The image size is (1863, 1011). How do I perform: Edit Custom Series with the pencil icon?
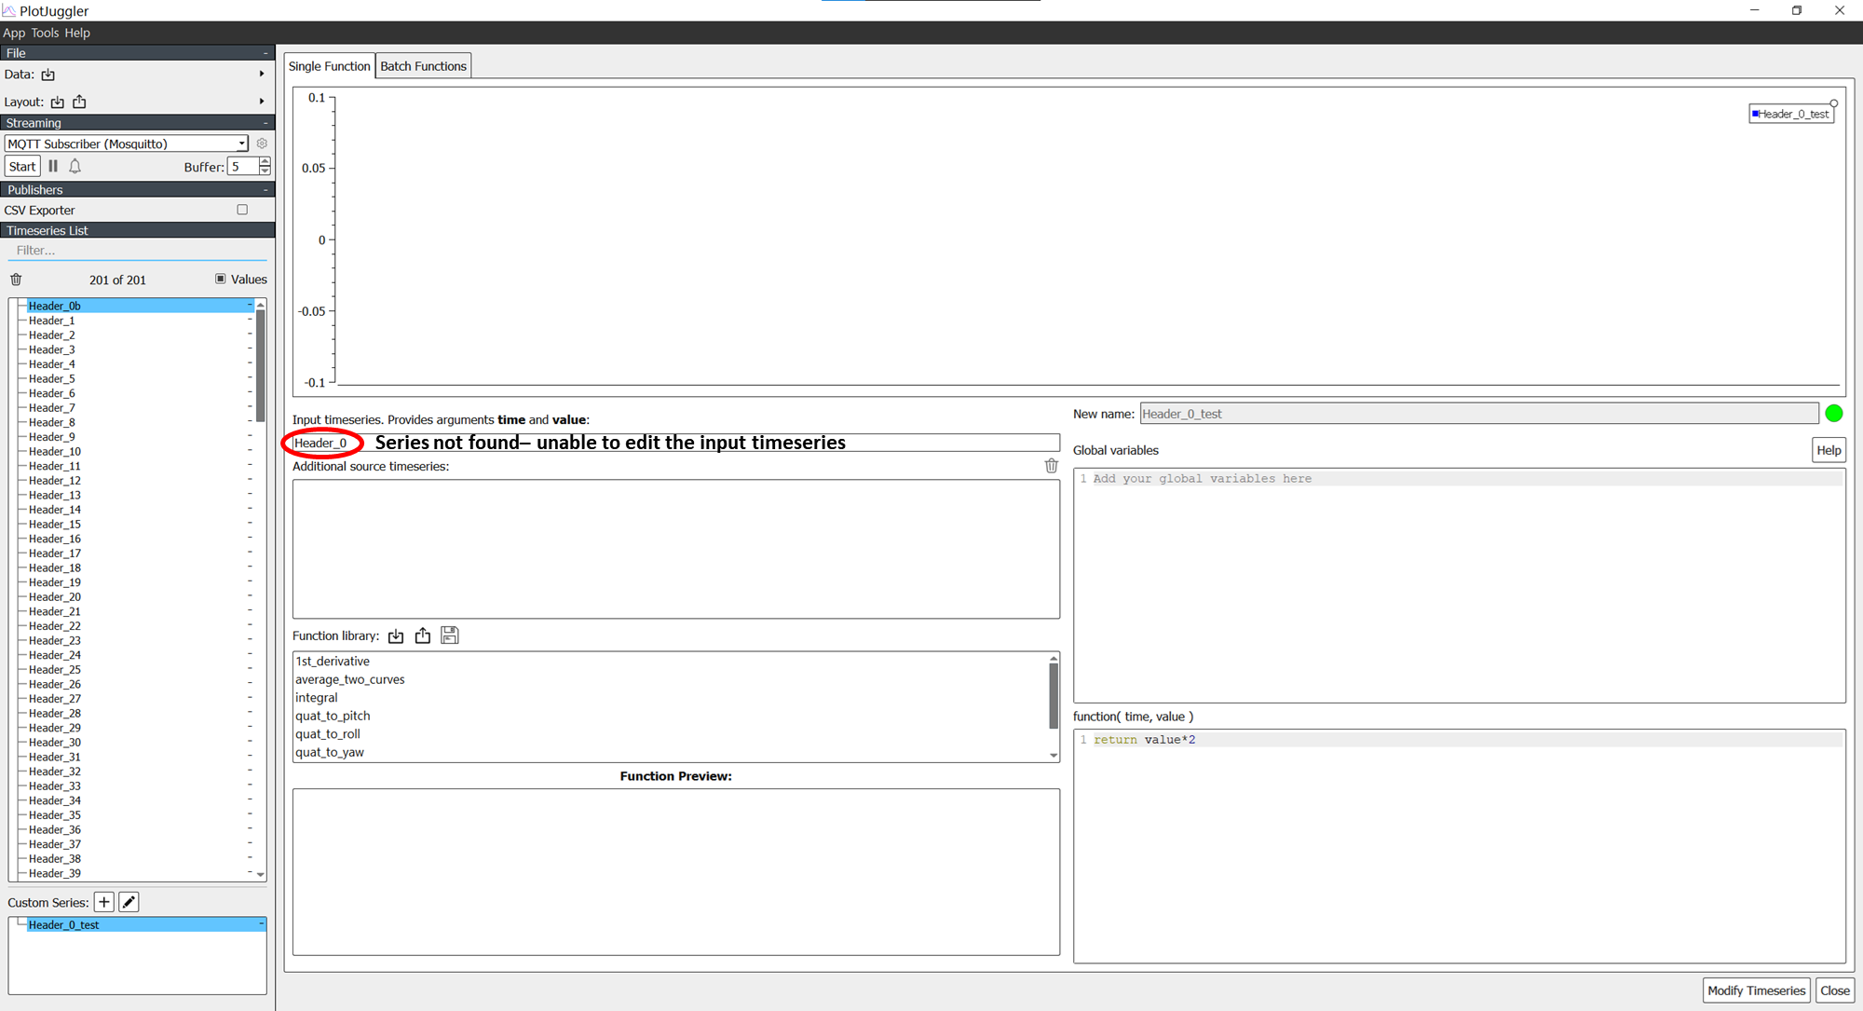(x=128, y=901)
